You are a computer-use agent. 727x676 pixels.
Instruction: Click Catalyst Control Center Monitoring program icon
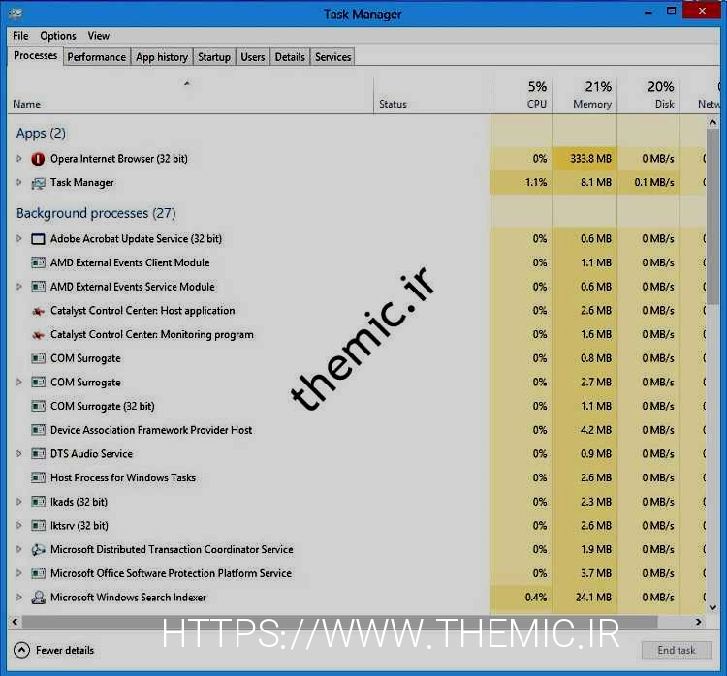pyautogui.click(x=38, y=334)
